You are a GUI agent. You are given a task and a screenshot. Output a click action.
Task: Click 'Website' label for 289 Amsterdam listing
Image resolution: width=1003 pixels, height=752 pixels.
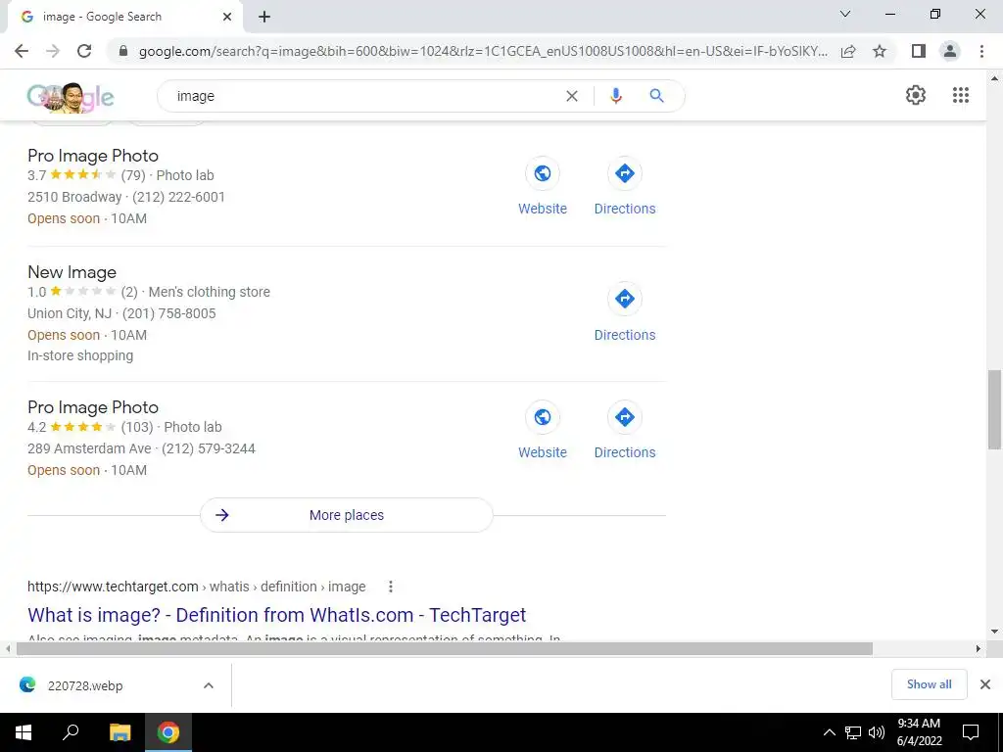543,452
